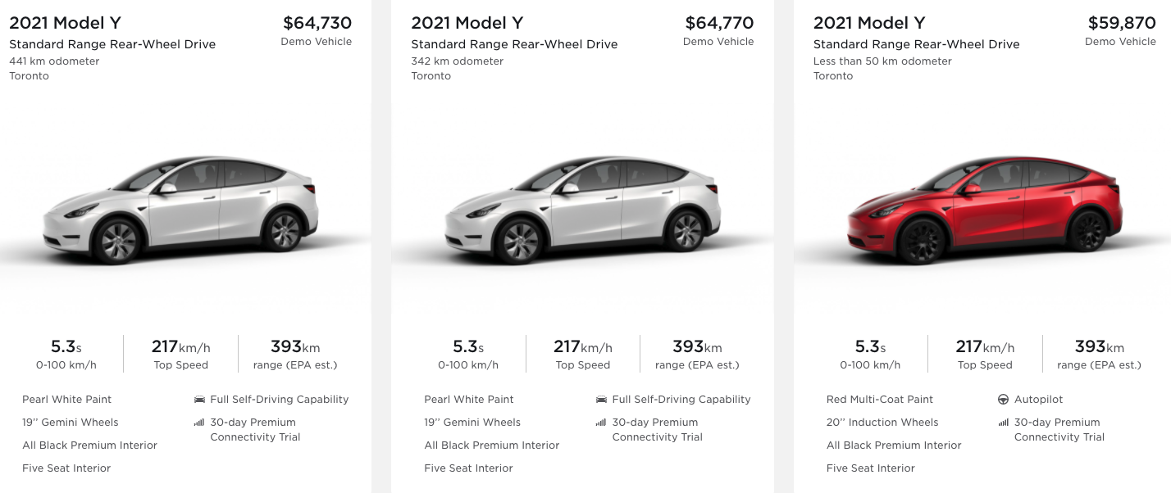Screen dimensions: 1171x493
Task: Click the 5.3s 0-100 km/h stat in the $64,770 listing
Action: tap(467, 354)
